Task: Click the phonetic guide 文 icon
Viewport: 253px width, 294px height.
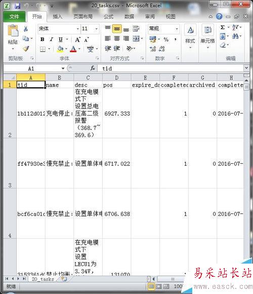Action: tap(90, 49)
